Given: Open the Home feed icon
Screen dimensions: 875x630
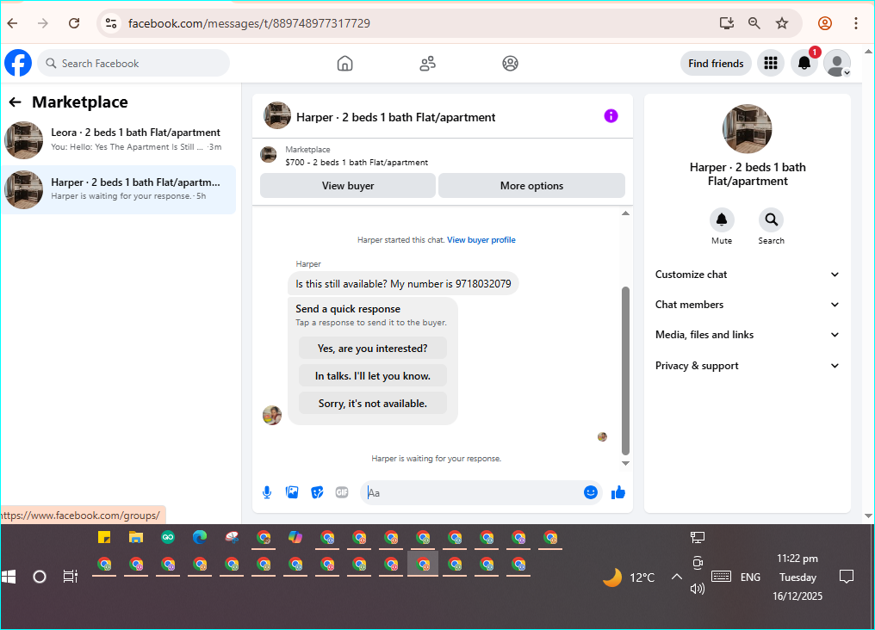Looking at the screenshot, I should tap(344, 64).
